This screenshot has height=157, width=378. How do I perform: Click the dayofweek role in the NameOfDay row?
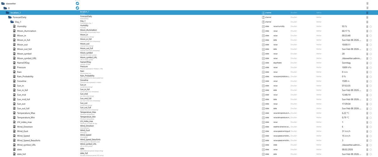(277, 63)
